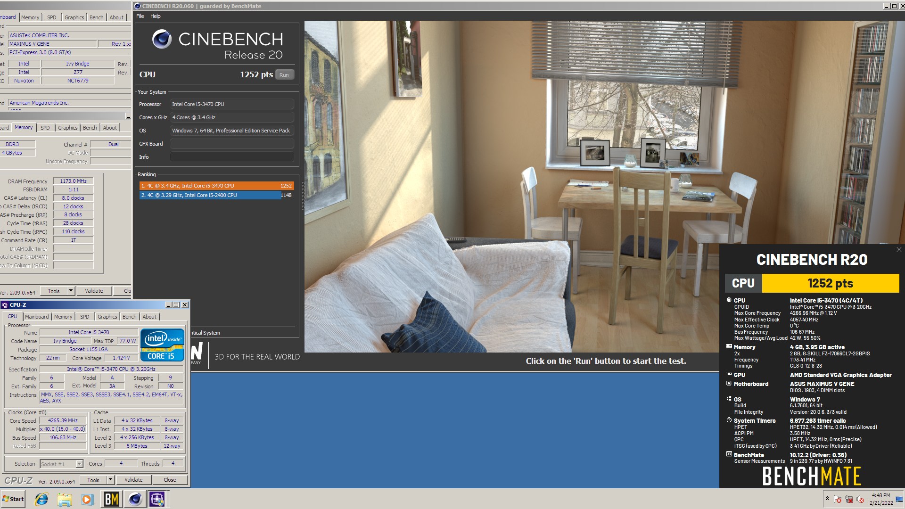Viewport: 905px width, 509px height.
Task: Open Memory tab in top mainboard CPU-Z
Action: (30, 17)
